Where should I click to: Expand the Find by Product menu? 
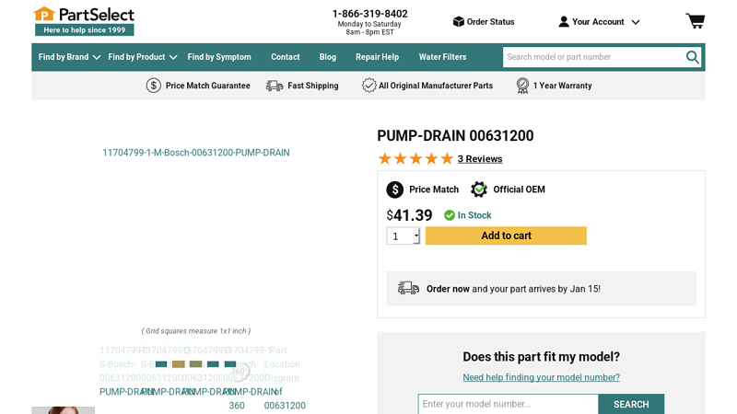point(142,57)
